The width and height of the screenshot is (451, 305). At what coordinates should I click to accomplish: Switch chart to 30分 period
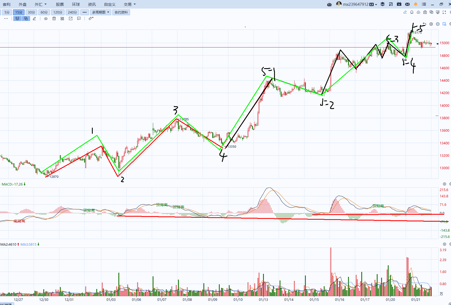click(x=31, y=12)
